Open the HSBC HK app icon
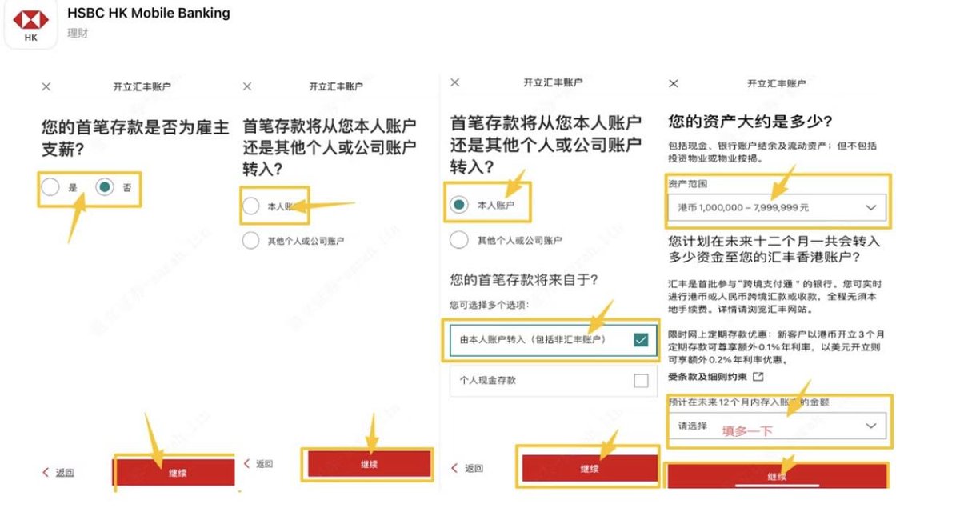Screen dimensions: 960x516 (30, 24)
